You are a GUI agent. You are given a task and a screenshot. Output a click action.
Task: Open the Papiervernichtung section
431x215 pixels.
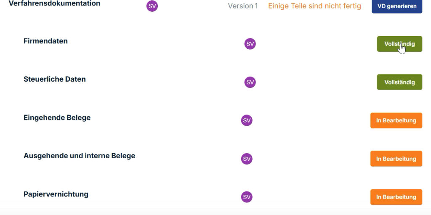click(x=56, y=194)
